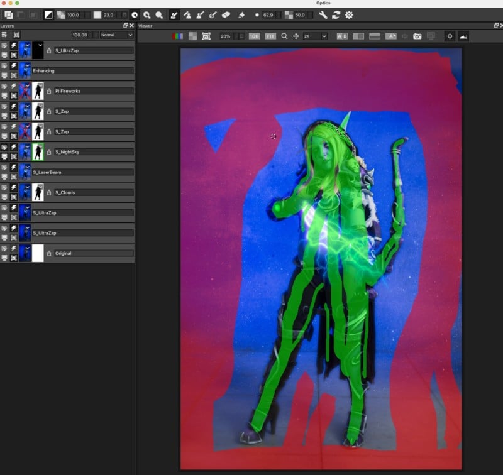Open the chevron on S_Clouds layer thumbnail
503x475 pixels.
(28, 187)
